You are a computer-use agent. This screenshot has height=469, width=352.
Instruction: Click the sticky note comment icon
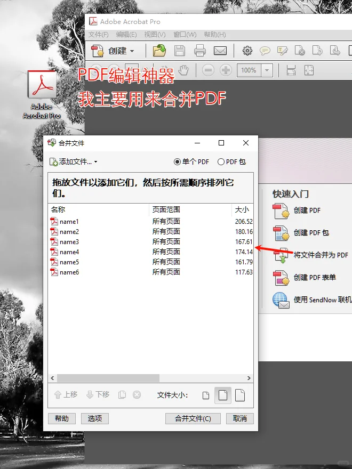[x=265, y=51]
